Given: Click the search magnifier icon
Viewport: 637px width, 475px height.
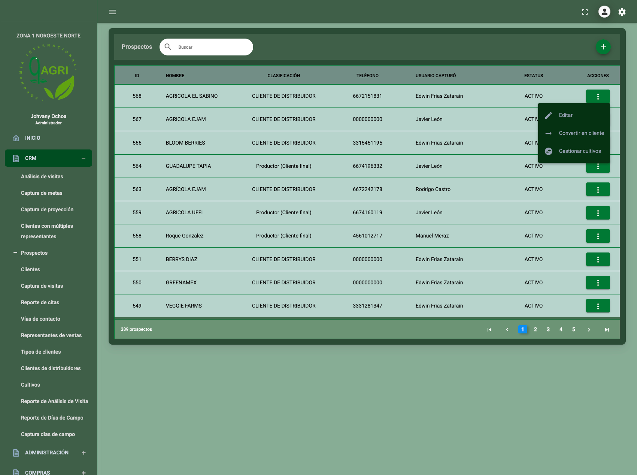Looking at the screenshot, I should [168, 47].
